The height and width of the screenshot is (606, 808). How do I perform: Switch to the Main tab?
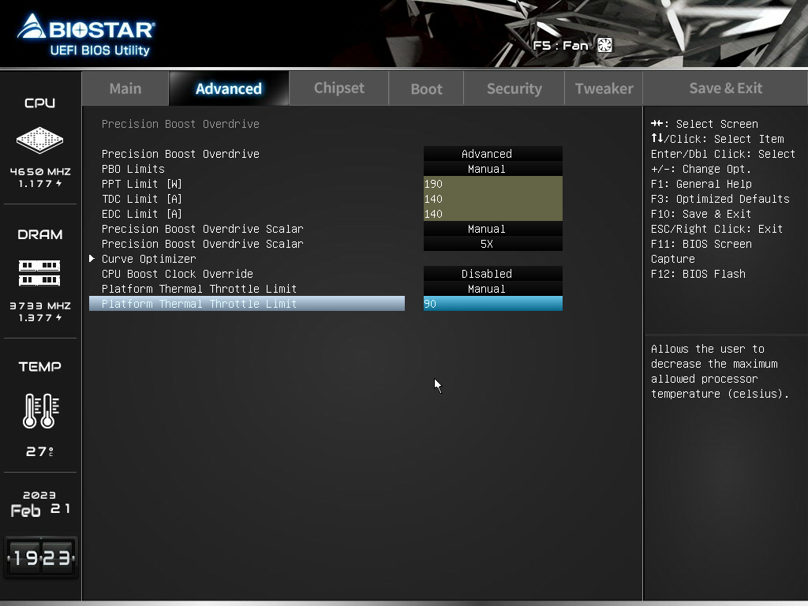[x=125, y=88]
